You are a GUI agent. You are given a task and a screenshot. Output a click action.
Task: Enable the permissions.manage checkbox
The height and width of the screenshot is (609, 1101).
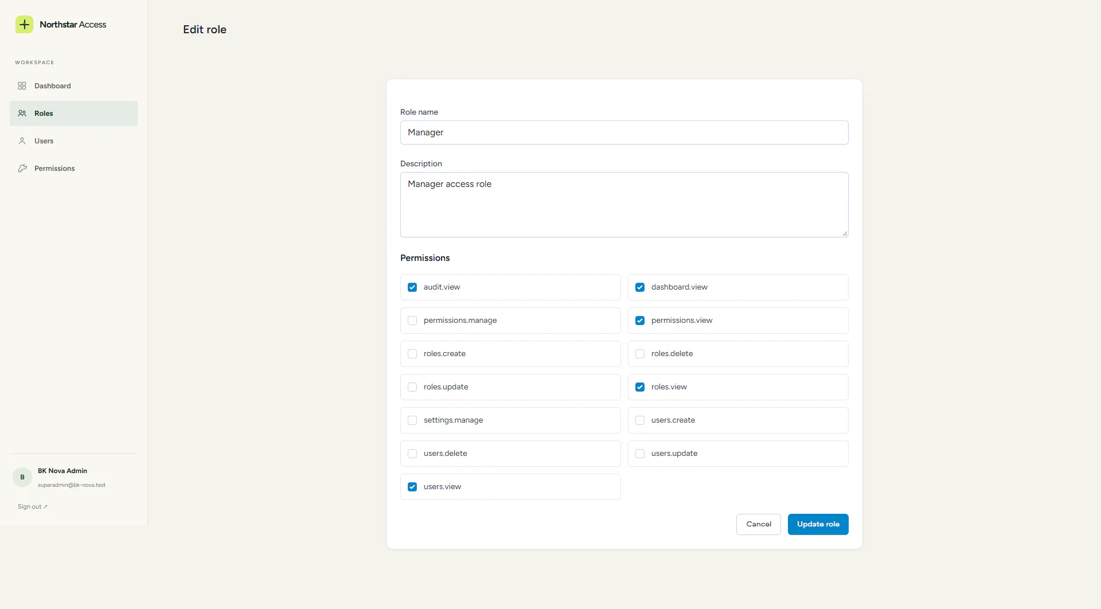coord(412,321)
